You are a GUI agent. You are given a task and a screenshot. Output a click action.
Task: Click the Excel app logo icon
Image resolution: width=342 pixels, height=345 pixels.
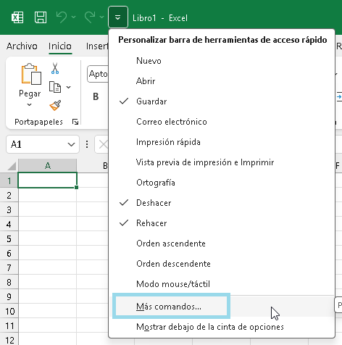click(x=17, y=17)
